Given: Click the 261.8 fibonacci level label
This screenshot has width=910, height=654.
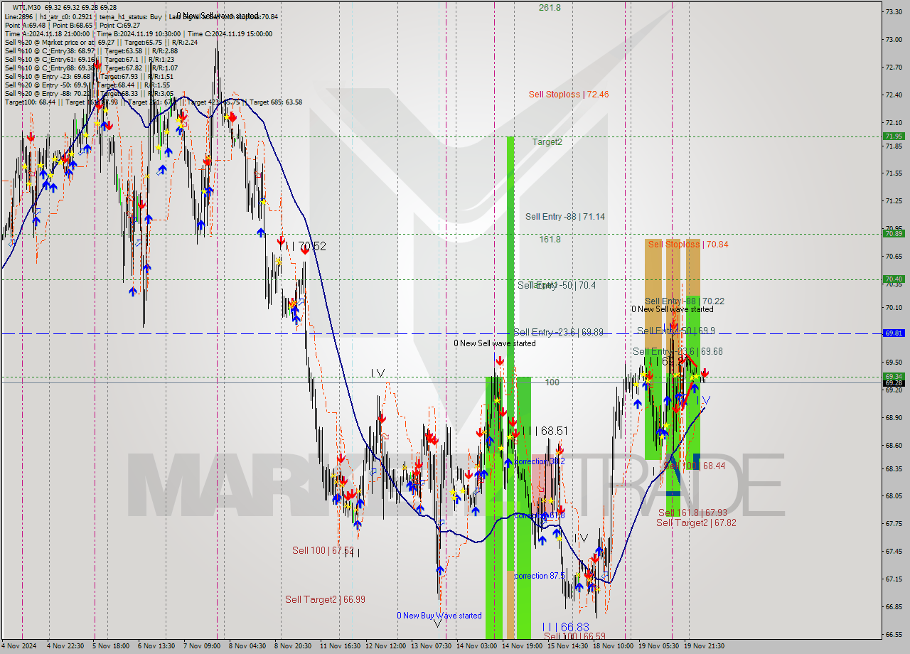Looking at the screenshot, I should pos(550,7).
